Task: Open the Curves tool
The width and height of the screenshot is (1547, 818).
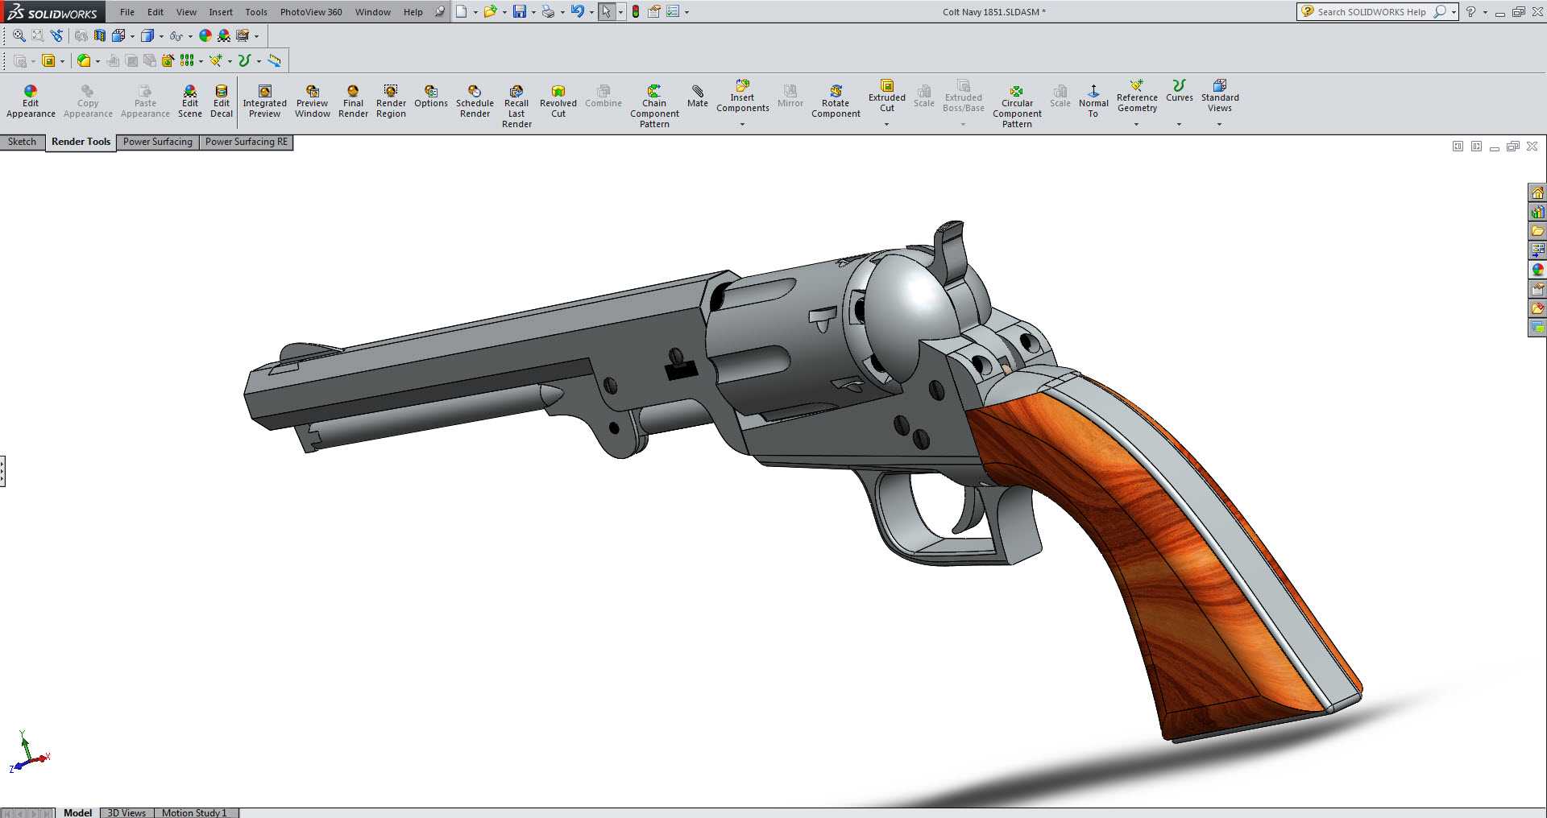Action: point(1180,91)
